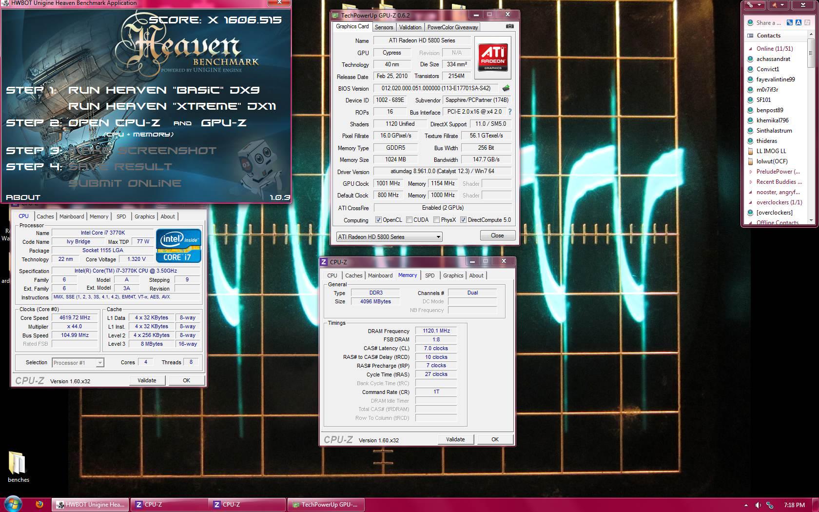Click the Windows Start orb
Viewport: 819px width, 512px height.
click(13, 504)
